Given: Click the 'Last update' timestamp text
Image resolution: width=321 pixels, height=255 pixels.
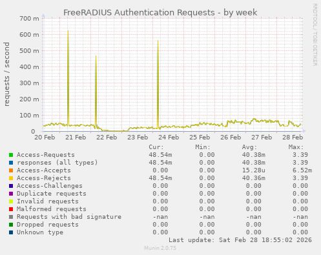Looking at the screenshot, I should [x=240, y=240].
